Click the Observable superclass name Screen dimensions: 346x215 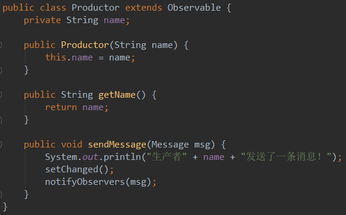click(194, 8)
